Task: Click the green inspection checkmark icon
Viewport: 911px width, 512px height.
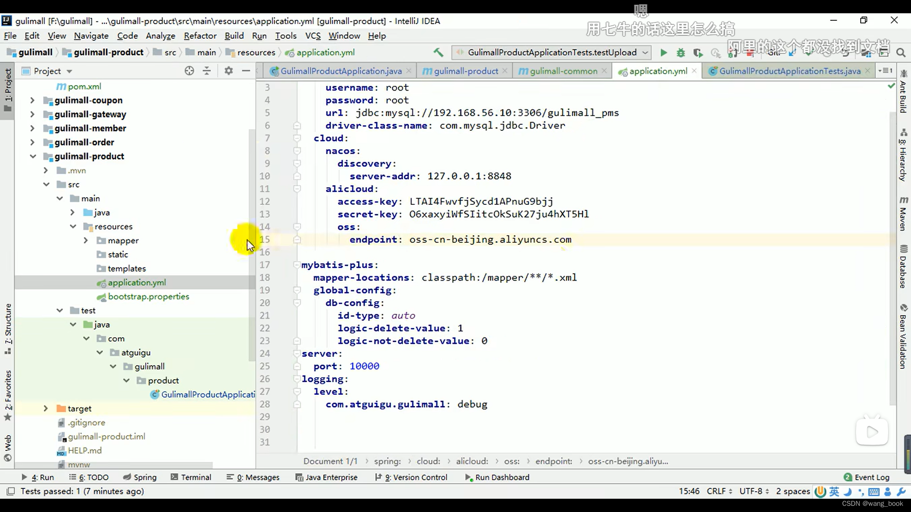Action: click(x=891, y=86)
